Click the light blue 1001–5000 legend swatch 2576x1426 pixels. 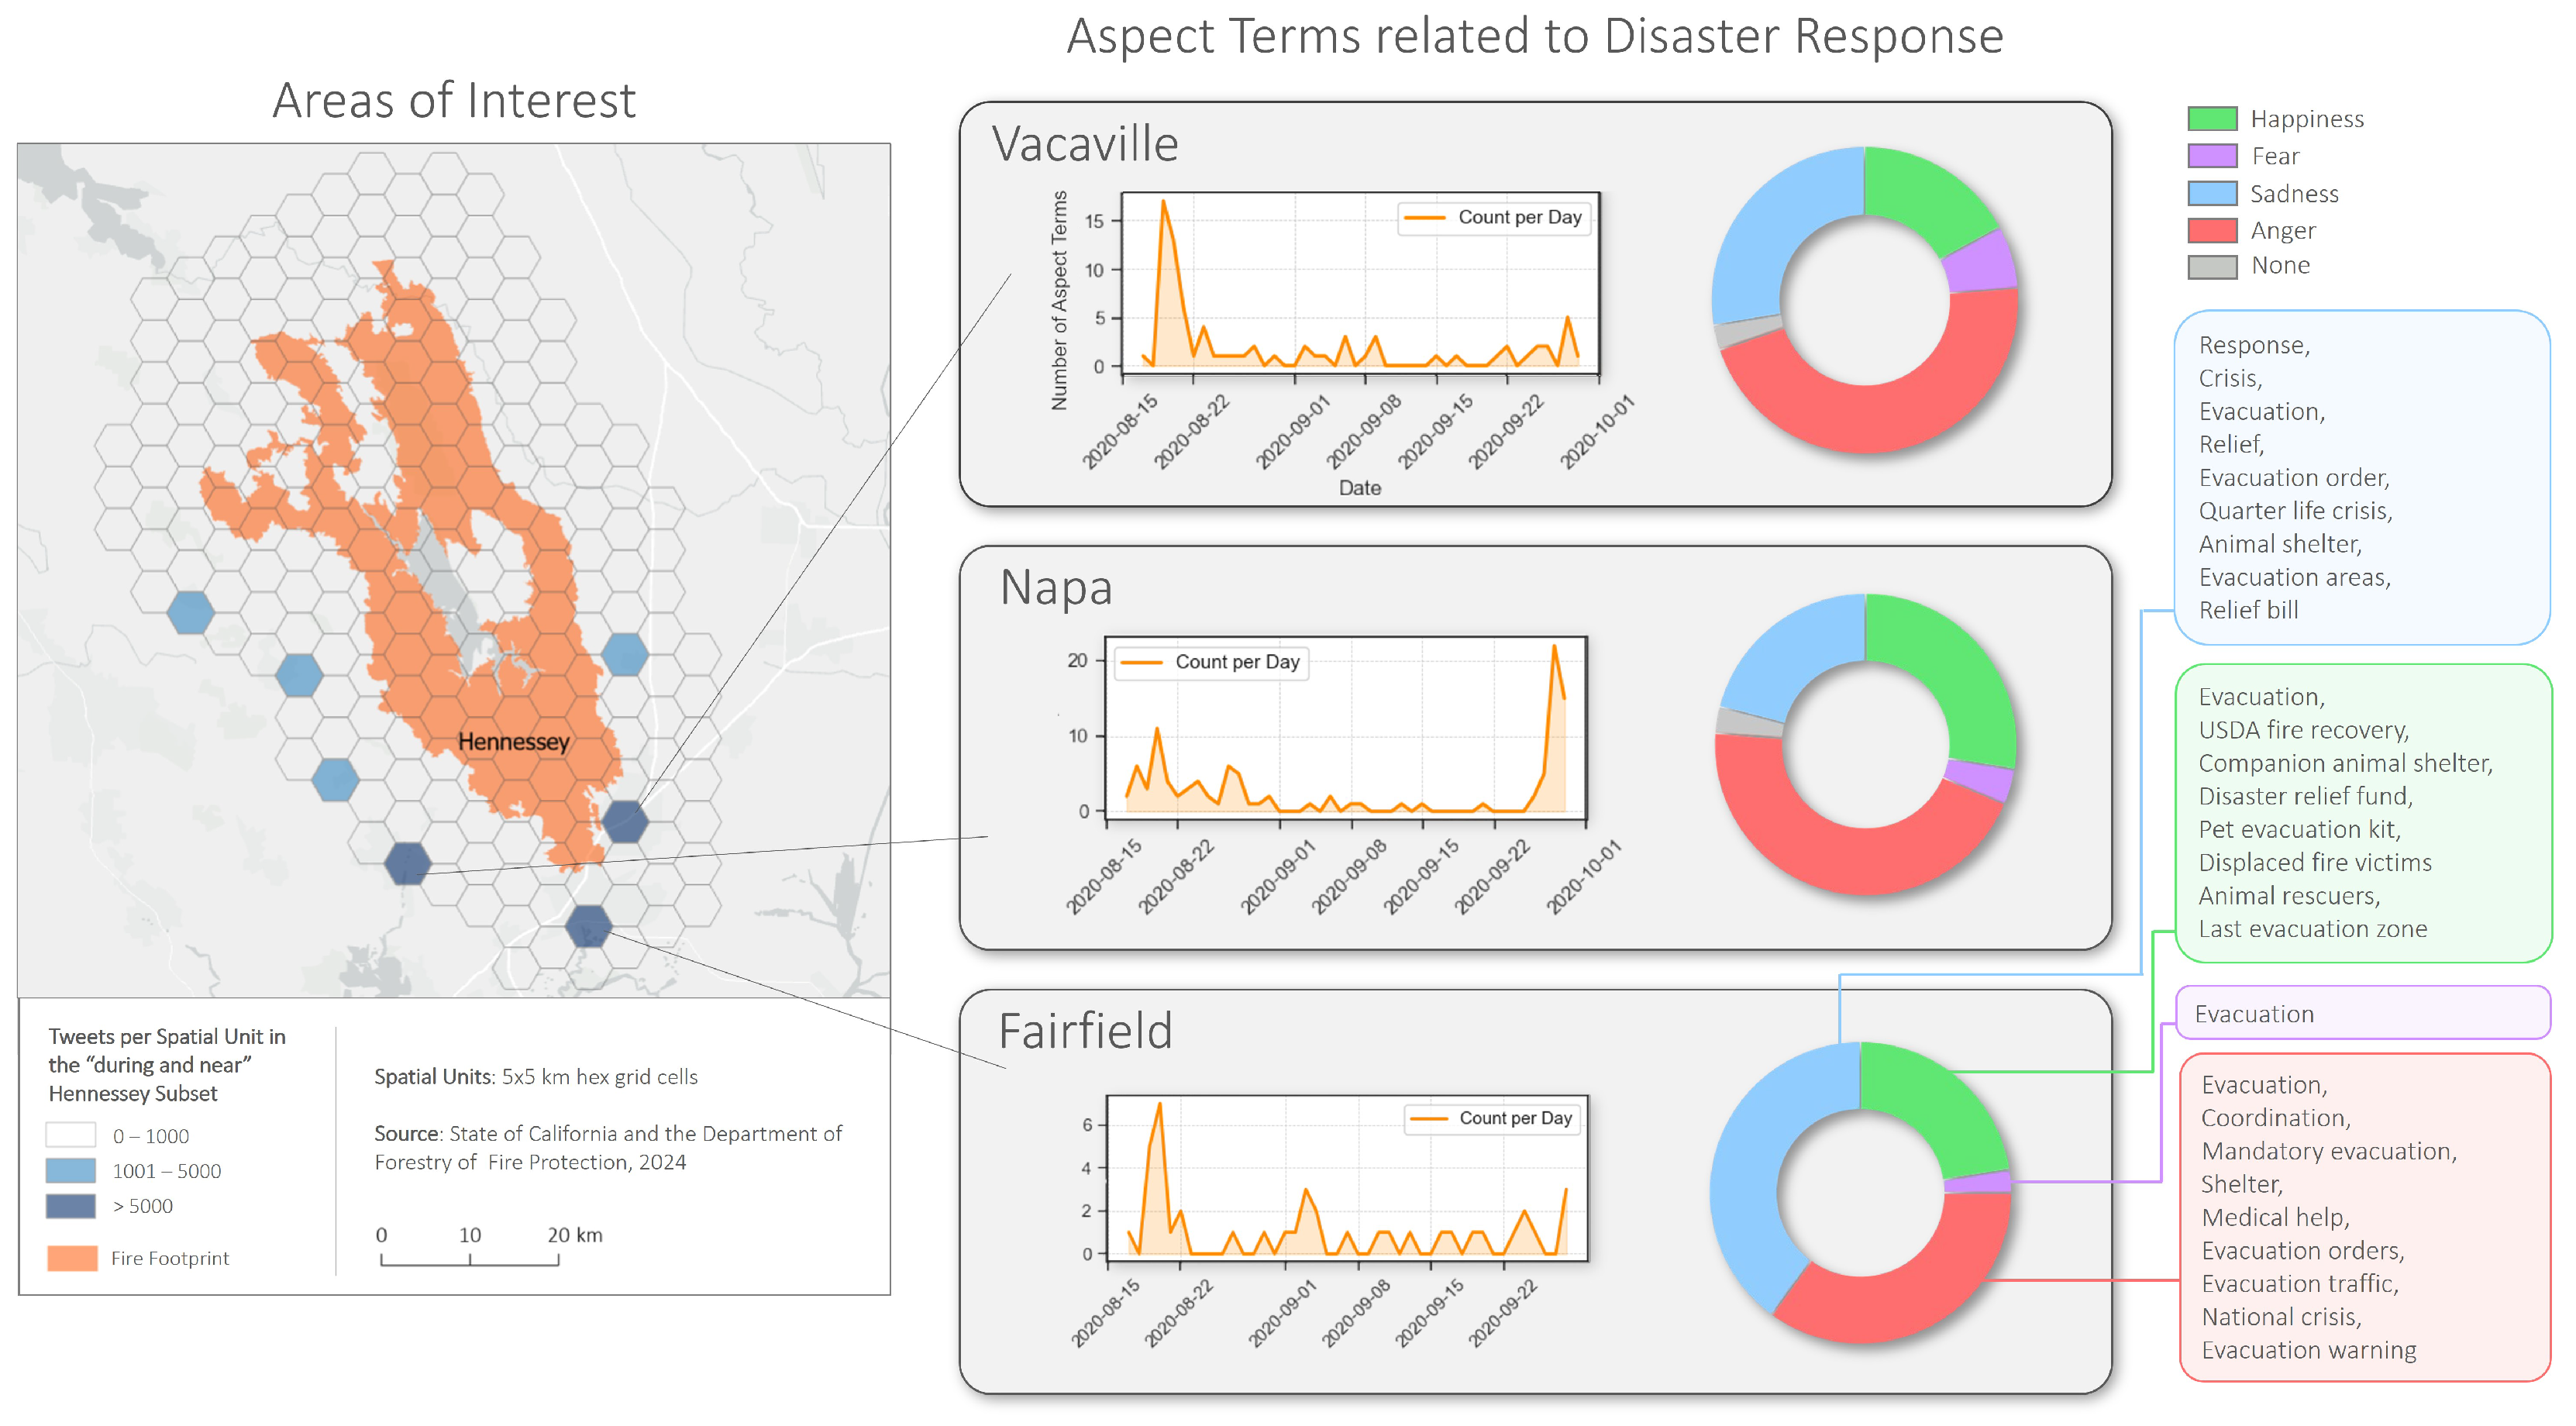coord(70,1170)
